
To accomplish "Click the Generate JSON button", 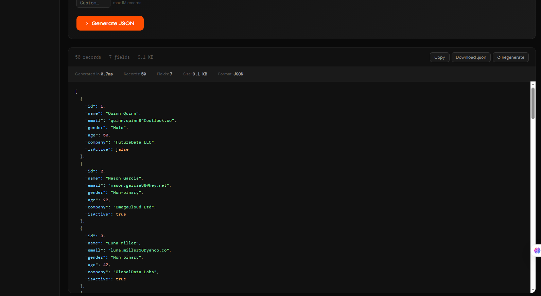I will click(110, 23).
